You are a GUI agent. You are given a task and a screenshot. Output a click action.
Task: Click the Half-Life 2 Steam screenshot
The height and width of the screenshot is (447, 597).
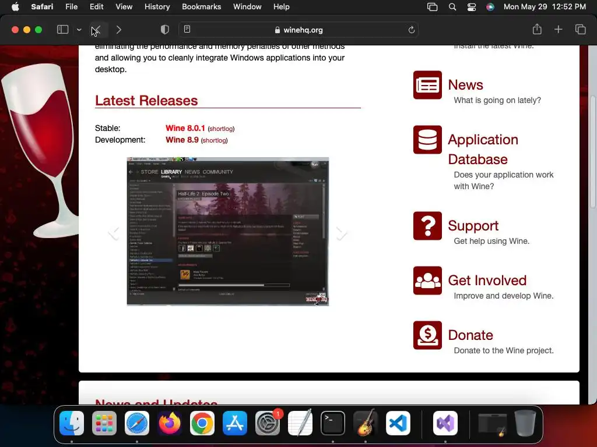coord(228,231)
